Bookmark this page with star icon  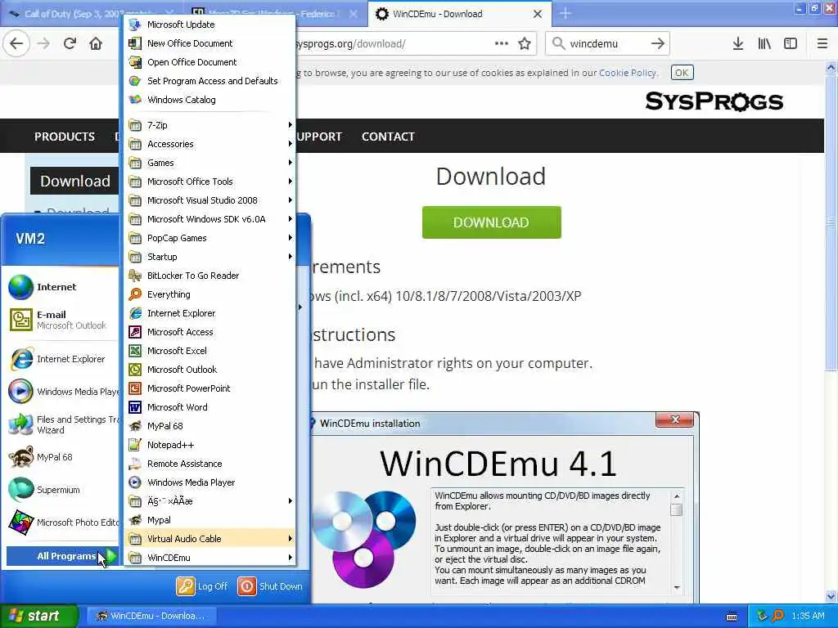tap(525, 44)
